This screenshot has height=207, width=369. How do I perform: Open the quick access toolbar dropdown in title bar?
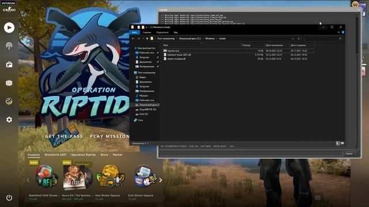pos(146,27)
